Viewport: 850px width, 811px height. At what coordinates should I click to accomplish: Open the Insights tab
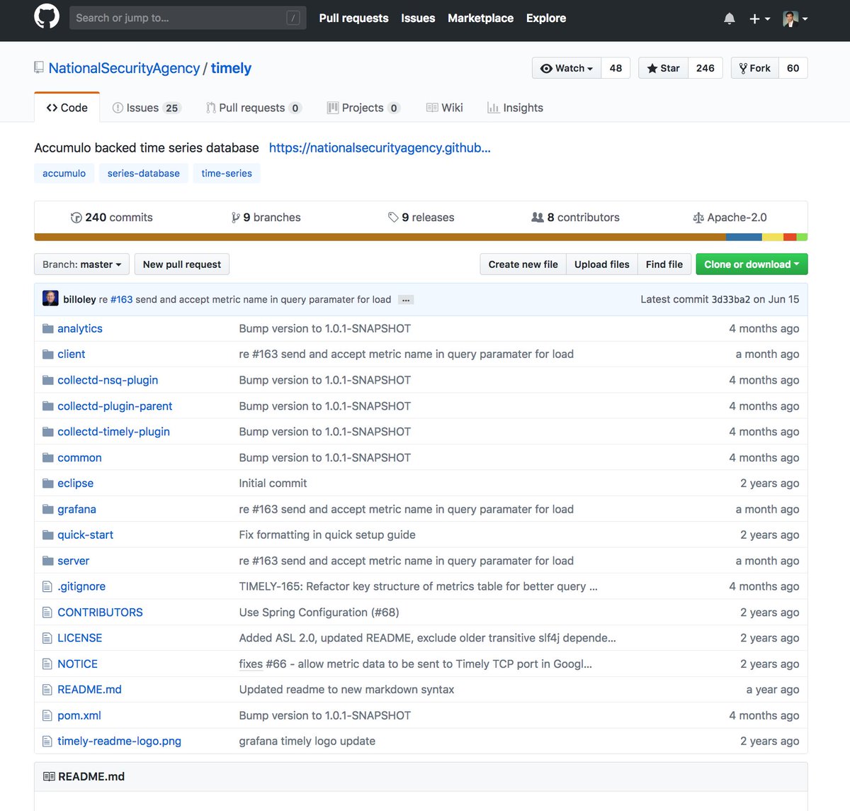[x=515, y=108]
